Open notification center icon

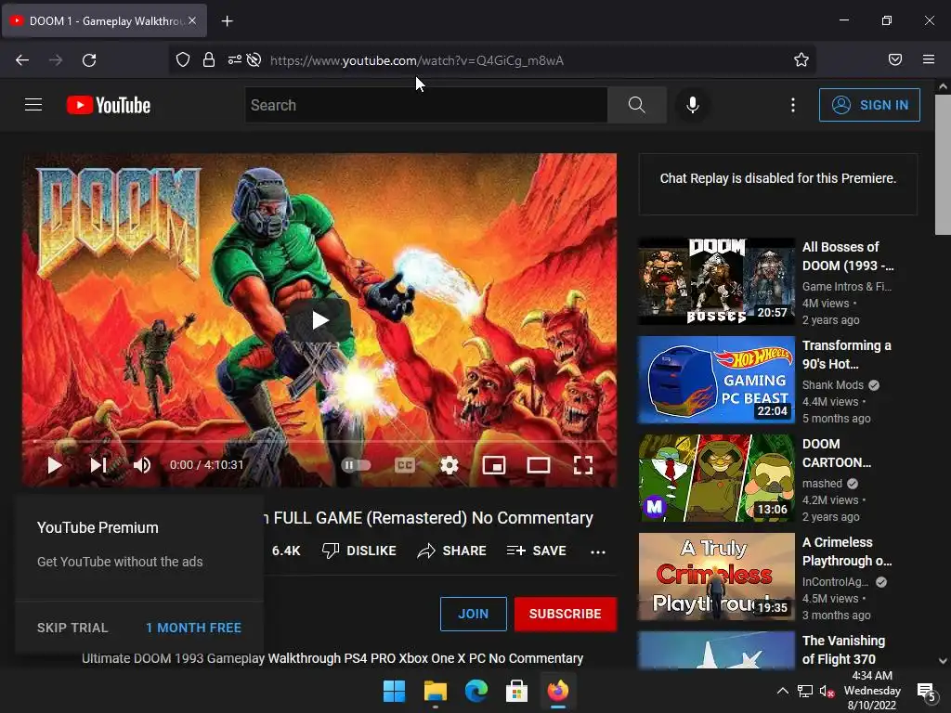(x=926, y=691)
